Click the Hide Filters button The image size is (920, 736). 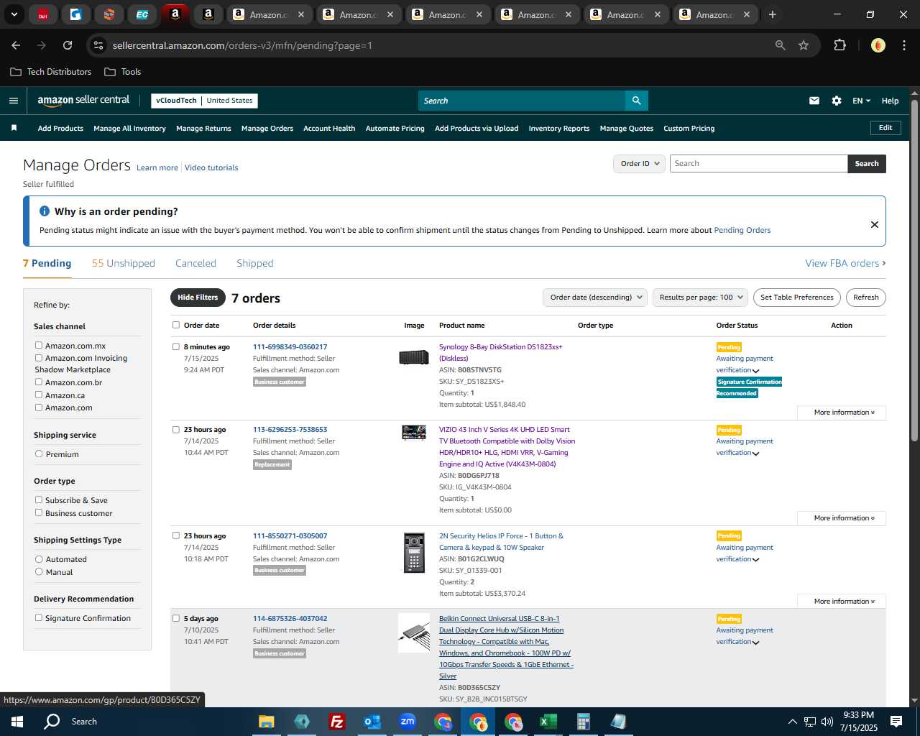[x=198, y=298]
